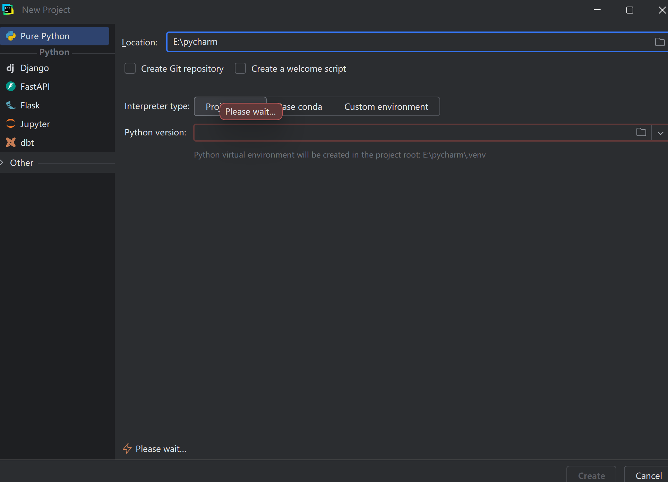Enable Create Git repository checkbox
Screen dimensions: 668x482
[x=130, y=68]
